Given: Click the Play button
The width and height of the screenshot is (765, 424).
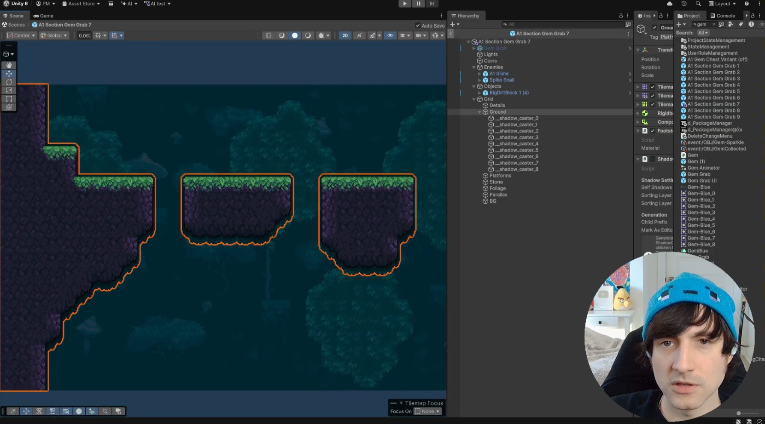Looking at the screenshot, I should (x=404, y=4).
